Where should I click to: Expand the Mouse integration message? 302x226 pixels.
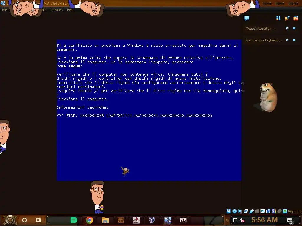coord(260,29)
